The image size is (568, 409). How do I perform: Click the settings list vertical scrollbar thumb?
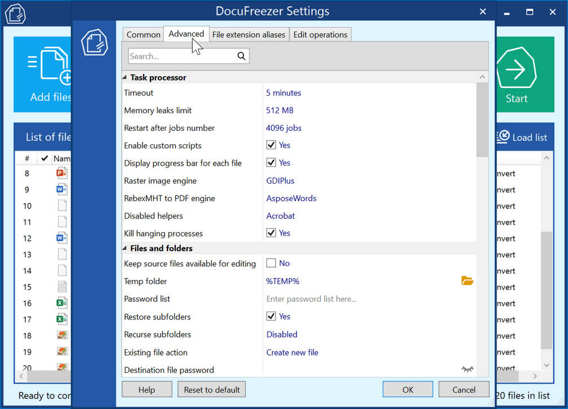point(482,119)
